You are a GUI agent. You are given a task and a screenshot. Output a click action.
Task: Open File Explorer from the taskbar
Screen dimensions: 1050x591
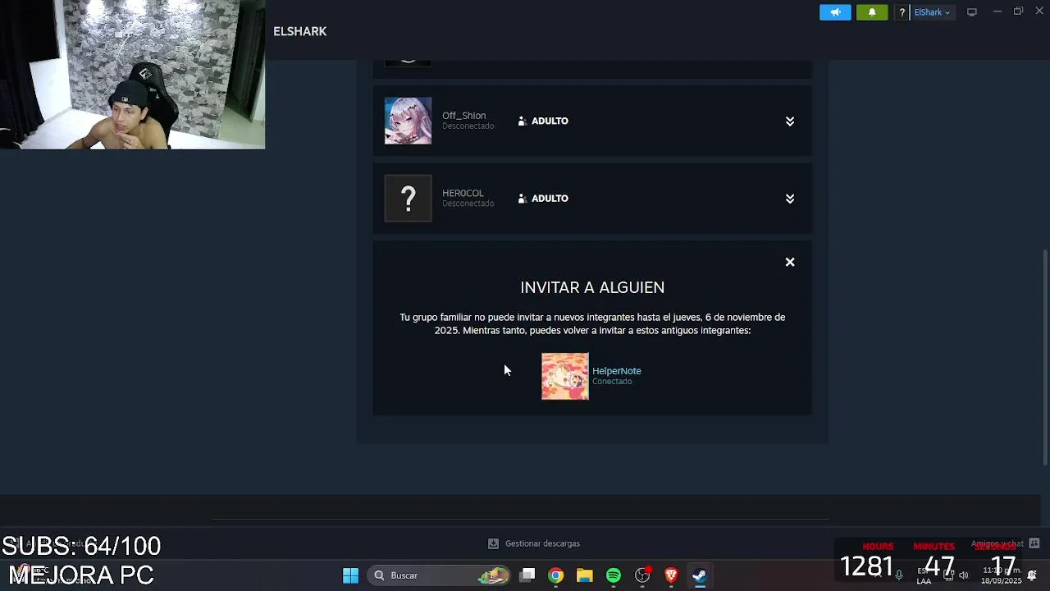point(585,575)
